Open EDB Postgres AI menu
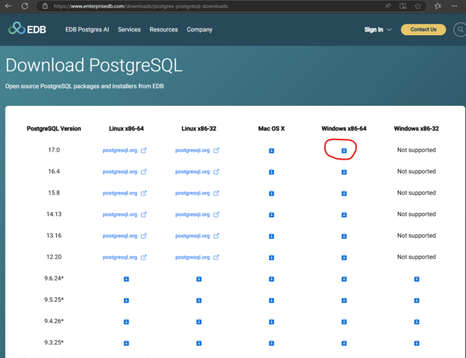The width and height of the screenshot is (466, 358). point(87,30)
